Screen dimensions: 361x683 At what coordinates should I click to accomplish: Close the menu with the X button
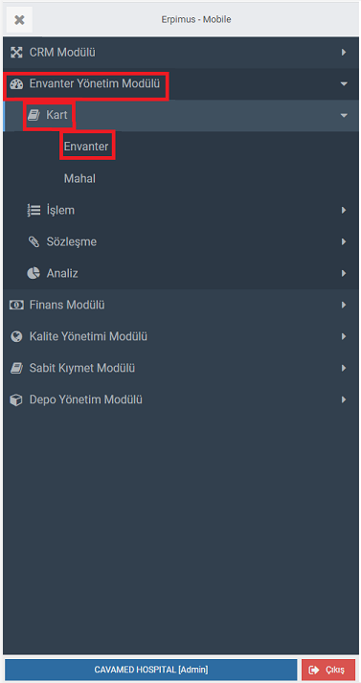click(19, 19)
